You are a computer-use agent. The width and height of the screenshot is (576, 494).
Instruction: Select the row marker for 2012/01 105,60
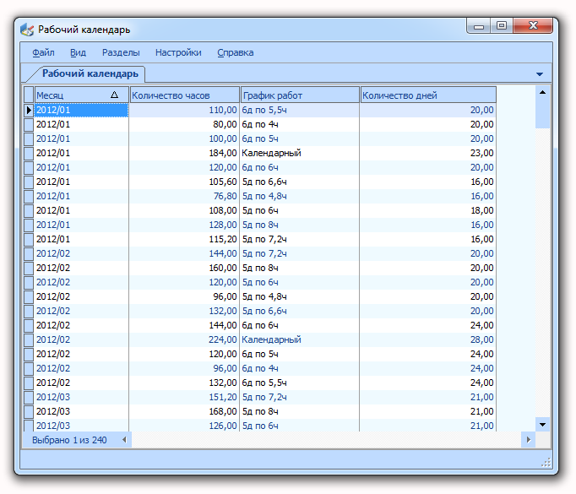point(29,182)
